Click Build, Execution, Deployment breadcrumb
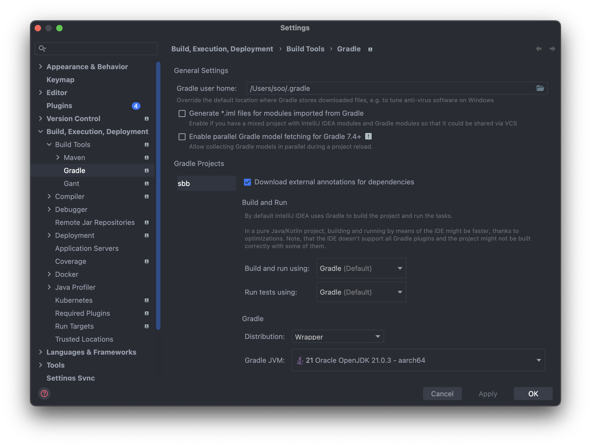The image size is (591, 446). pos(222,49)
